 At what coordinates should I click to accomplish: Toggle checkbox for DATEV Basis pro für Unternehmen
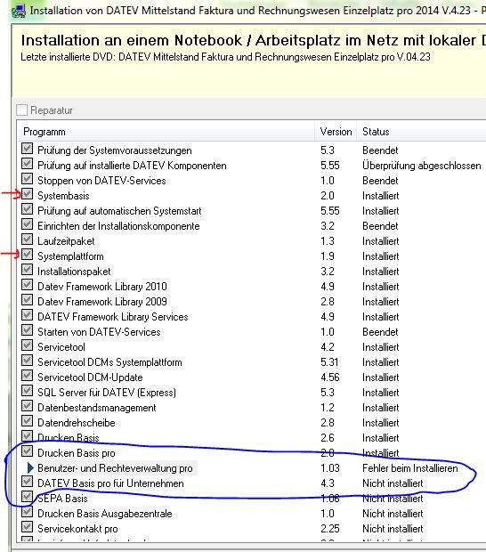pos(27,482)
